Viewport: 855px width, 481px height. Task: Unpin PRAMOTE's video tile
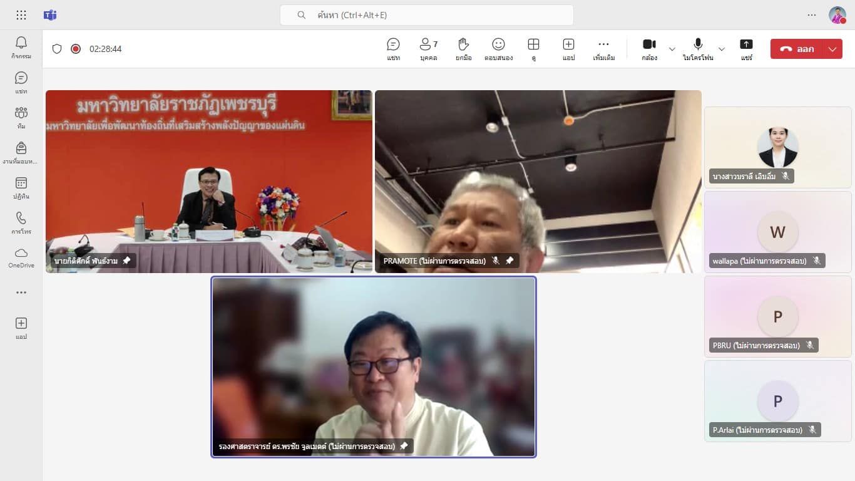pos(509,261)
